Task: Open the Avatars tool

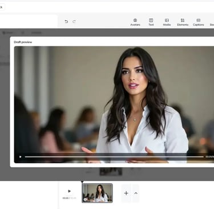Action: pyautogui.click(x=135, y=22)
